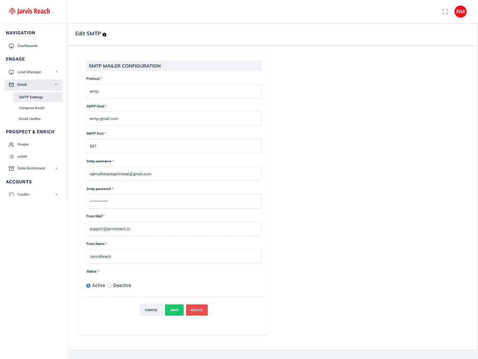This screenshot has width=478, height=359.
Task: Click the Email envelope icon
Action: (x=11, y=85)
